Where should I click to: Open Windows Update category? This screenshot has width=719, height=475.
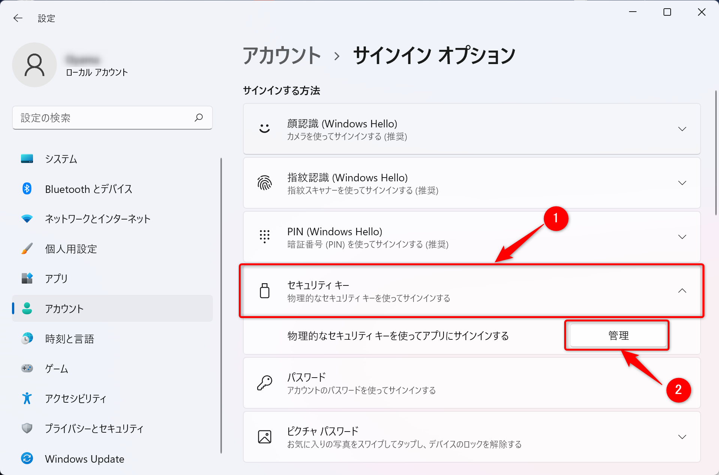(112, 459)
